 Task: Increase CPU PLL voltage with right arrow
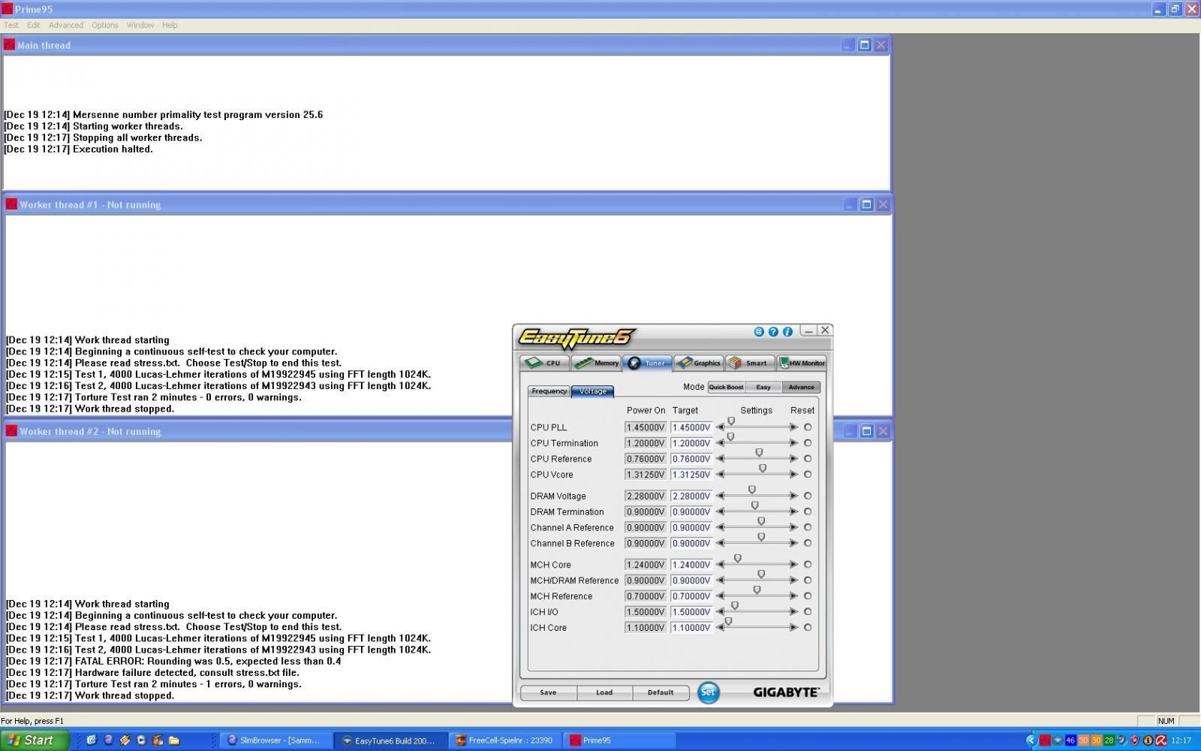click(x=794, y=427)
